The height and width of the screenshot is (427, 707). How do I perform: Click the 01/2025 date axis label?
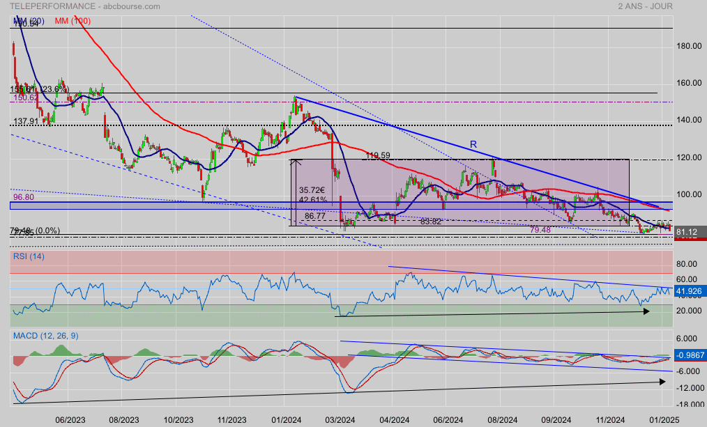pyautogui.click(x=664, y=420)
